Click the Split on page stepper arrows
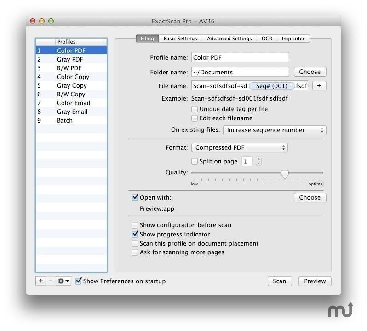 [x=258, y=161]
